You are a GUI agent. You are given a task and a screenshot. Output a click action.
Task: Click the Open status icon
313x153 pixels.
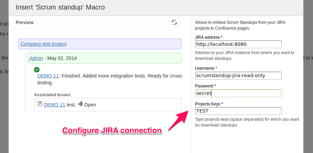pos(80,104)
